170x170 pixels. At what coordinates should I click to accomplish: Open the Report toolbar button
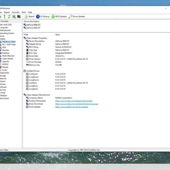click(x=30, y=17)
